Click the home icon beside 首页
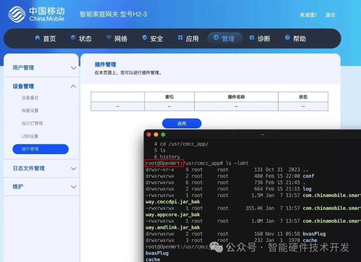Screen dimensions: 361x262 tap(37, 38)
